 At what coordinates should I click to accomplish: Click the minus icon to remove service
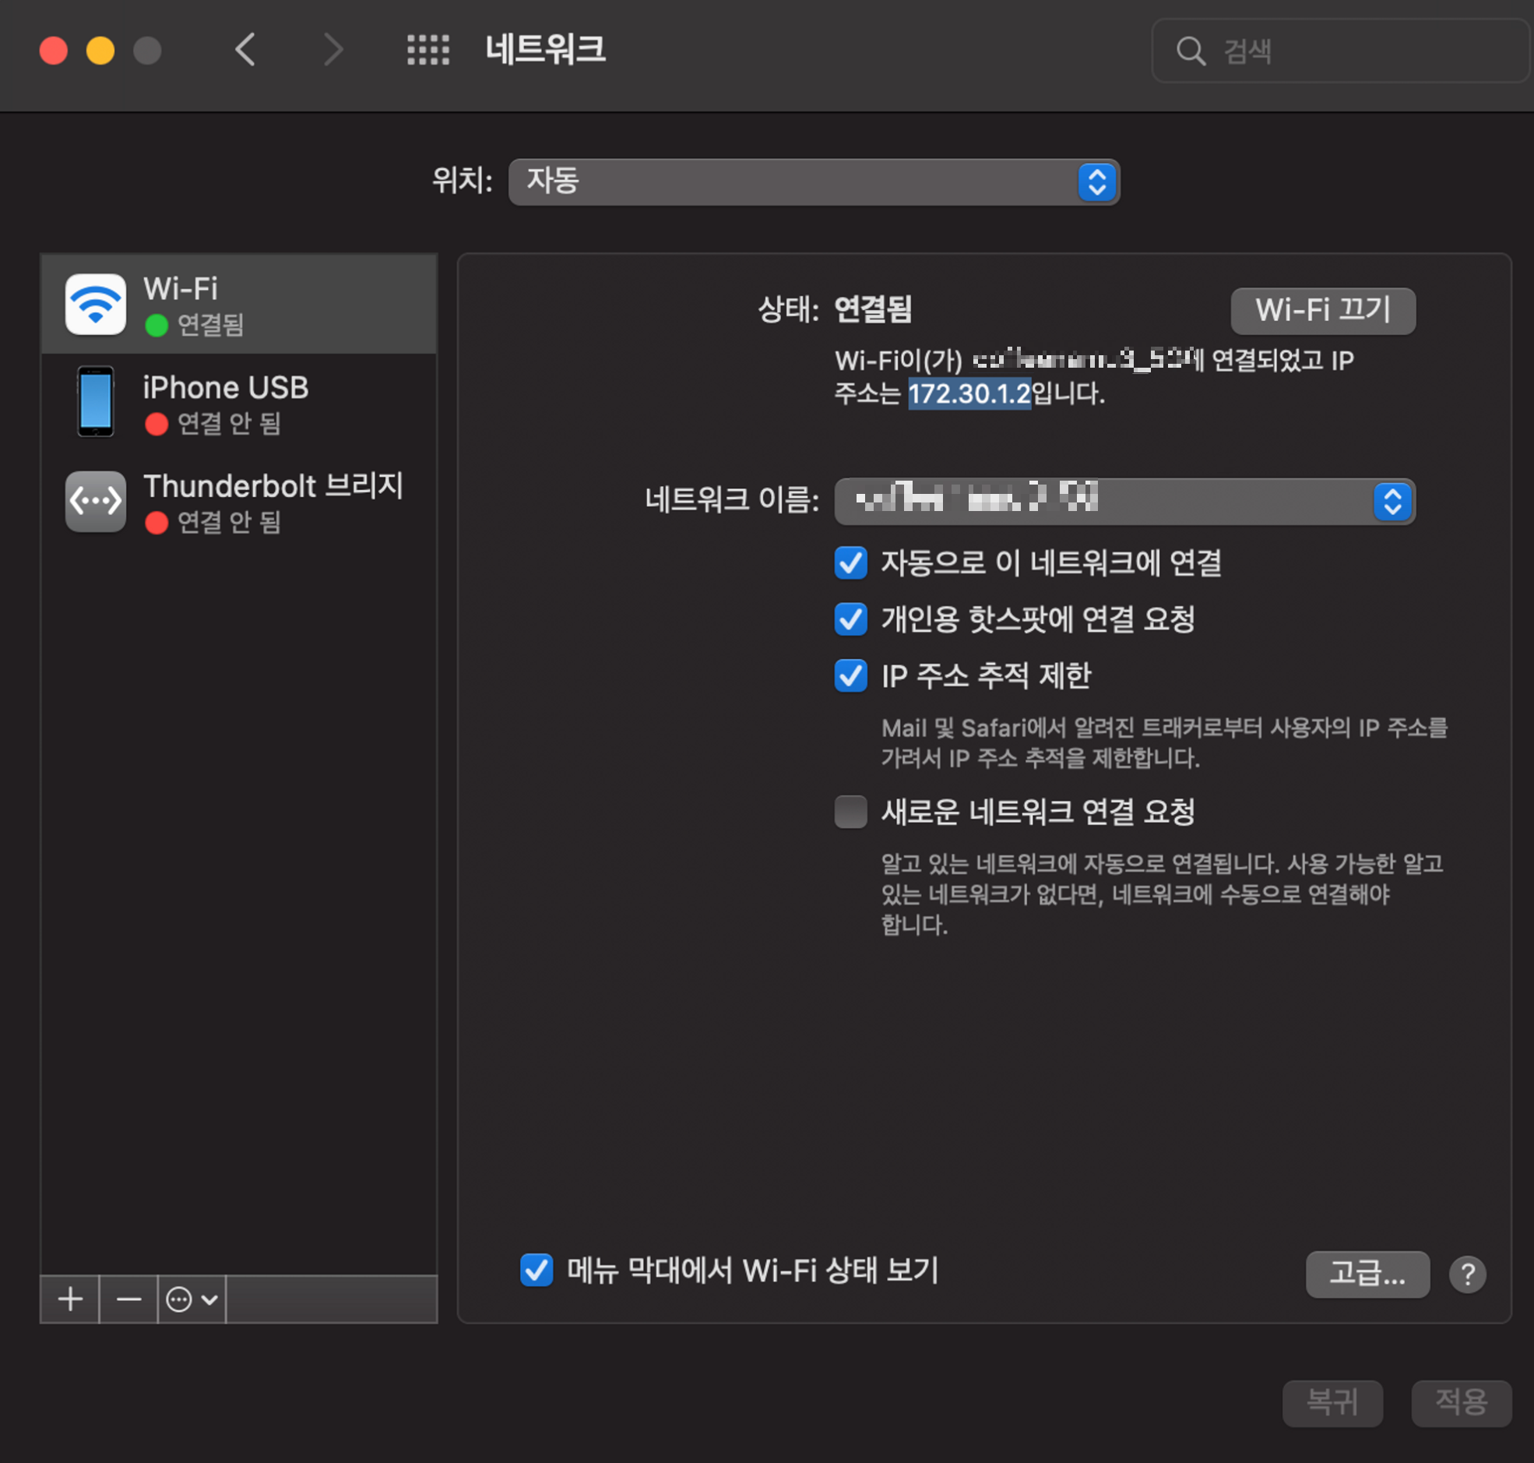128,1299
